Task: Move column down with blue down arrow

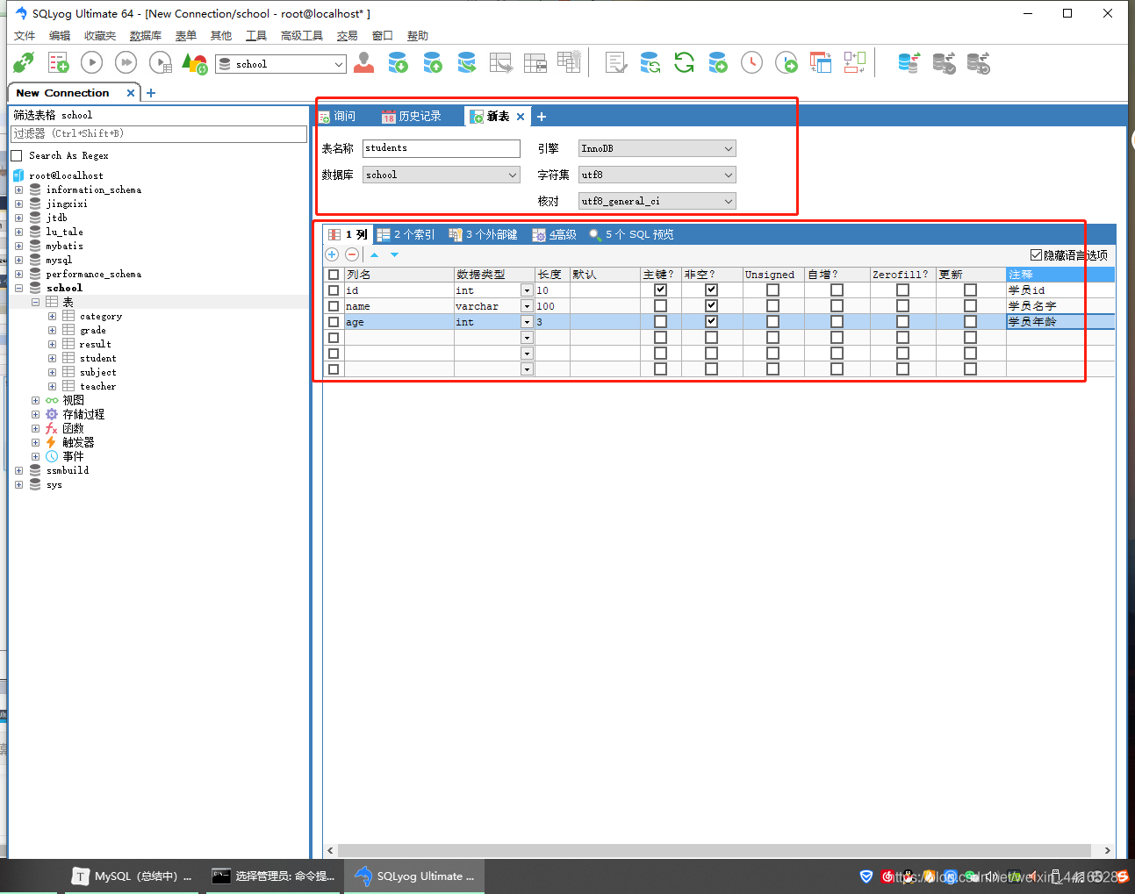Action: tap(394, 254)
